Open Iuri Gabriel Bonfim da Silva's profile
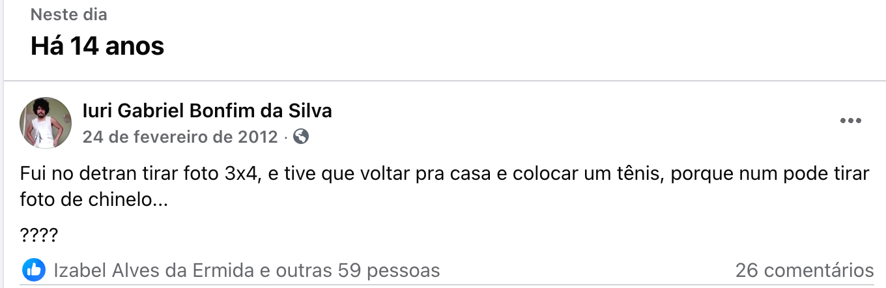This screenshot has width=886, height=288. click(x=207, y=111)
